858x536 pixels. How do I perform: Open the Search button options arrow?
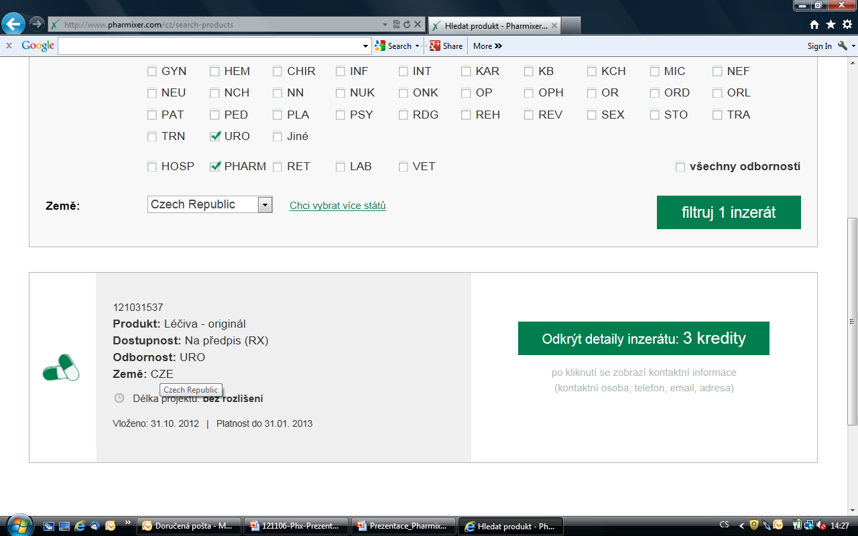click(x=417, y=46)
